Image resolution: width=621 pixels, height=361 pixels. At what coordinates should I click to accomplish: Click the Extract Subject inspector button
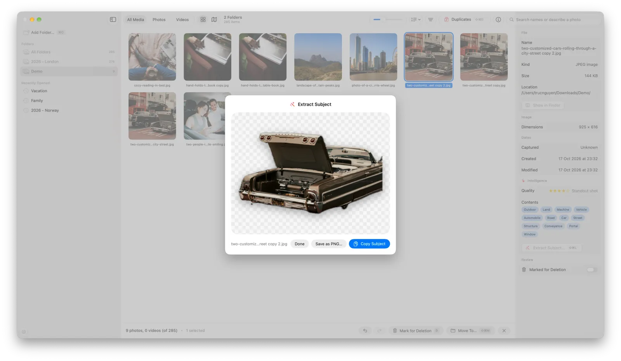pos(552,248)
